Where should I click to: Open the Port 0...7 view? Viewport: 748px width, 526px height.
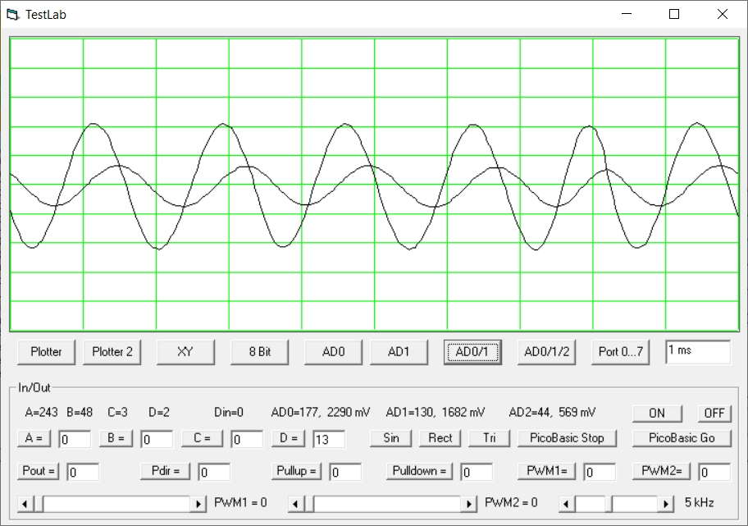point(621,352)
